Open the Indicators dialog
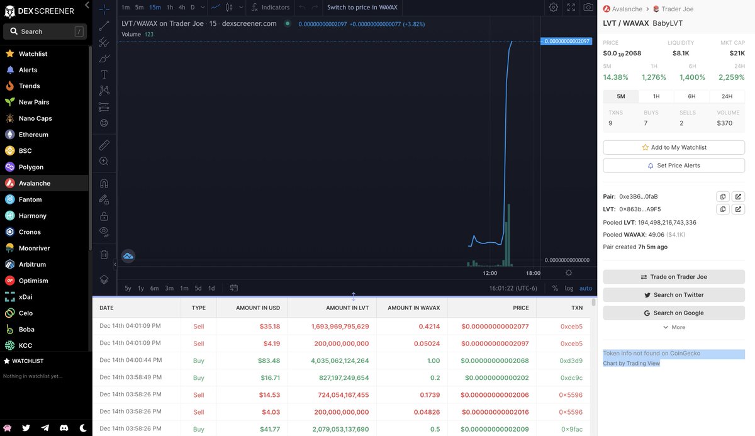This screenshot has height=436, width=755. 270,8
